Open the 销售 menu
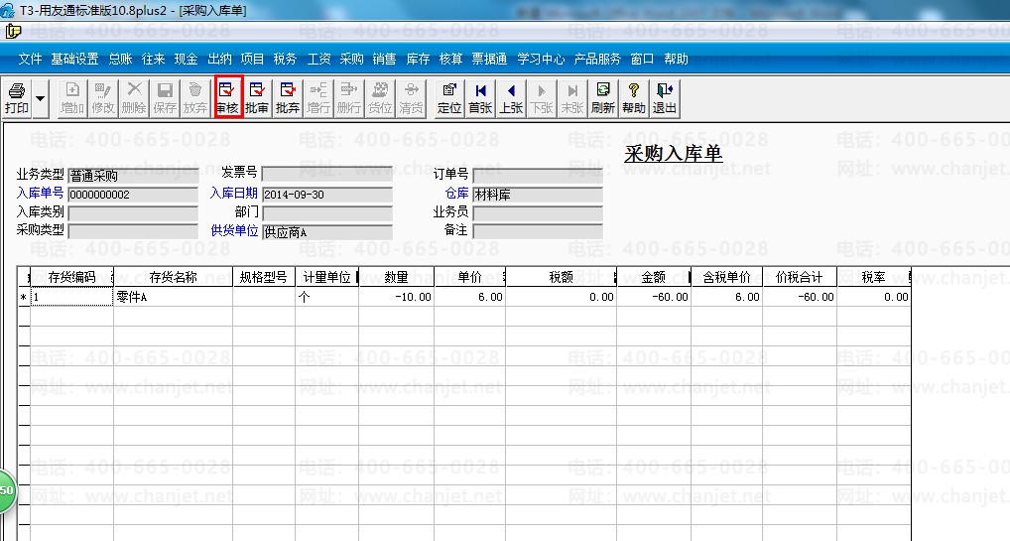This screenshot has height=541, width=1010. pos(385,60)
